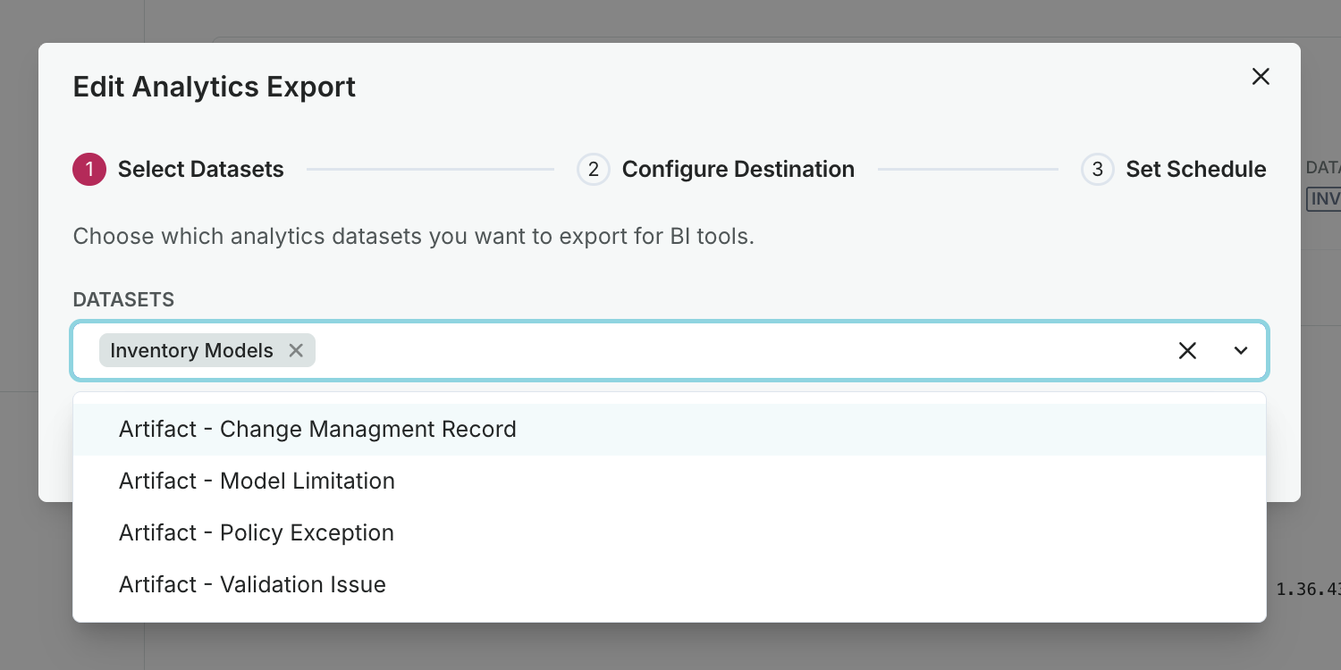Click the step 3 numbered circle

point(1097,169)
